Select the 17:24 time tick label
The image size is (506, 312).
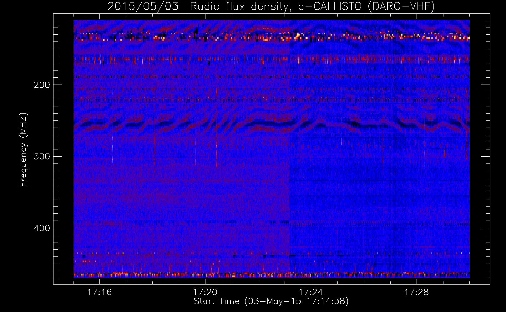(x=311, y=292)
